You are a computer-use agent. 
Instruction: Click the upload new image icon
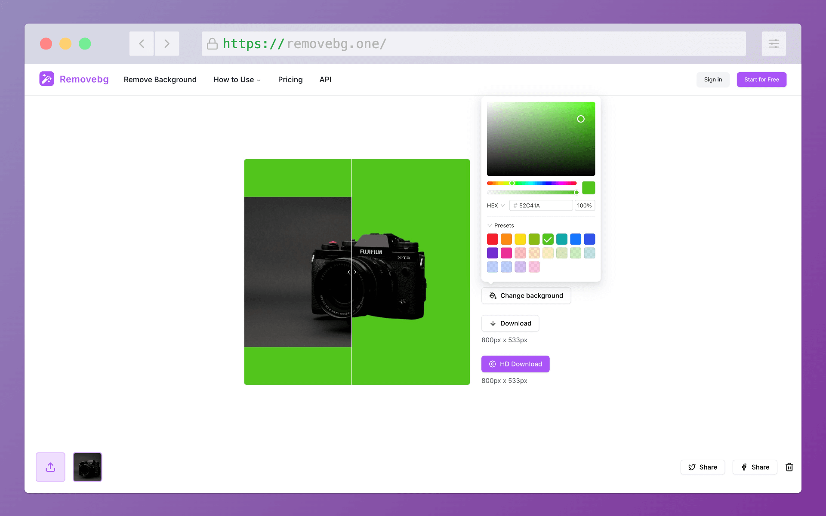[50, 467]
